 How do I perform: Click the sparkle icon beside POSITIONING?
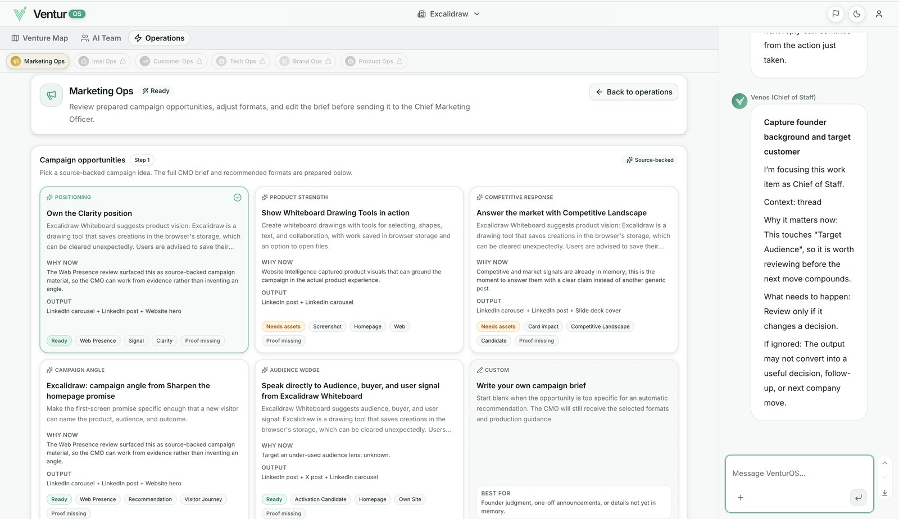click(x=50, y=198)
